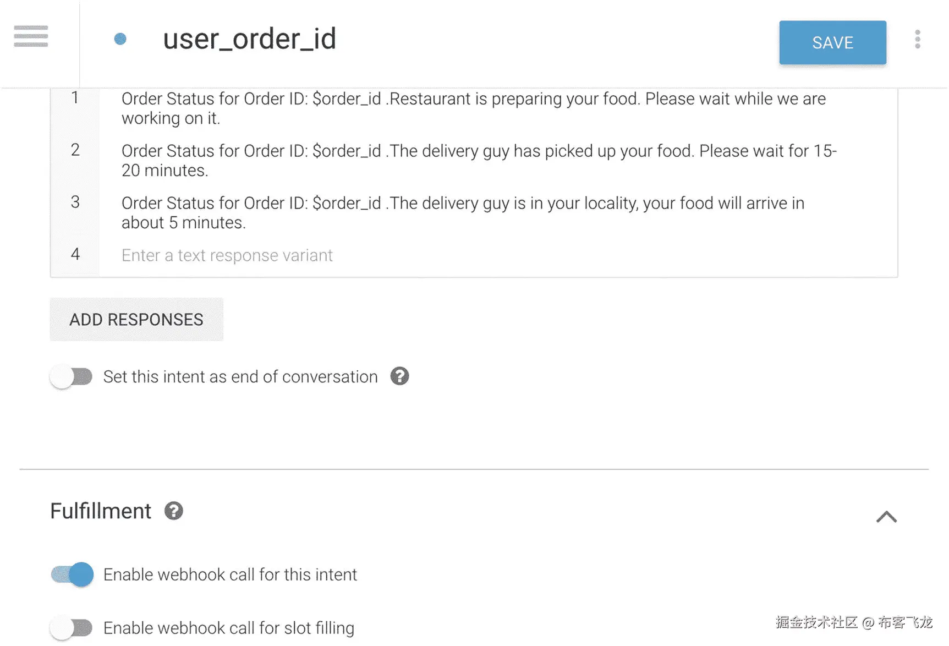Screen dimensions: 949x646
Task: Toggle set intent as end of conversation
Action: tap(72, 377)
